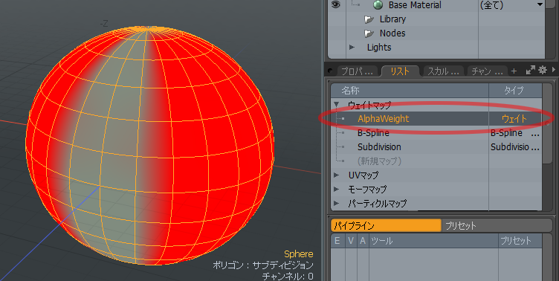Click (新規マップ) to create new map
Viewport: 559px width, 281px height.
[x=379, y=161]
